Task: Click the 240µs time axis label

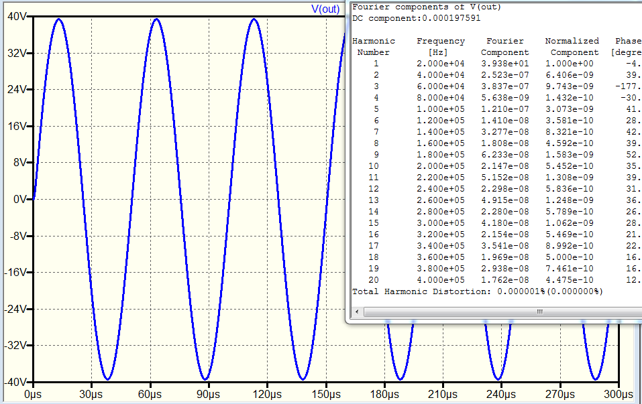Action: pos(501,395)
